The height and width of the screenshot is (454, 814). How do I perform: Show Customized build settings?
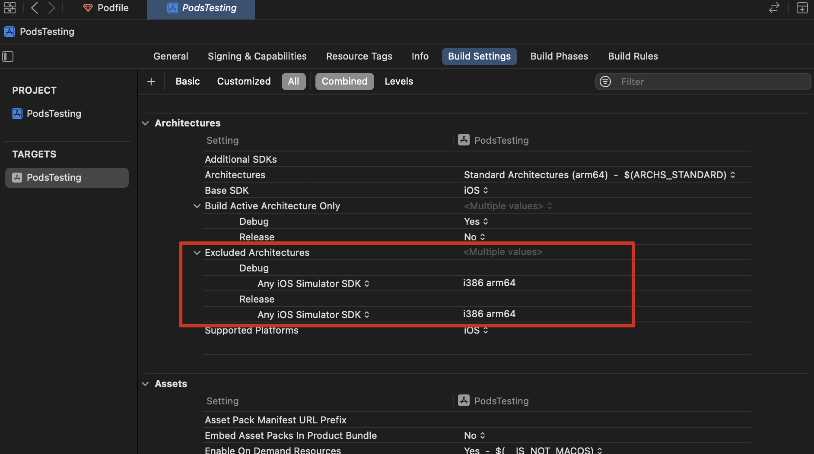coord(244,82)
